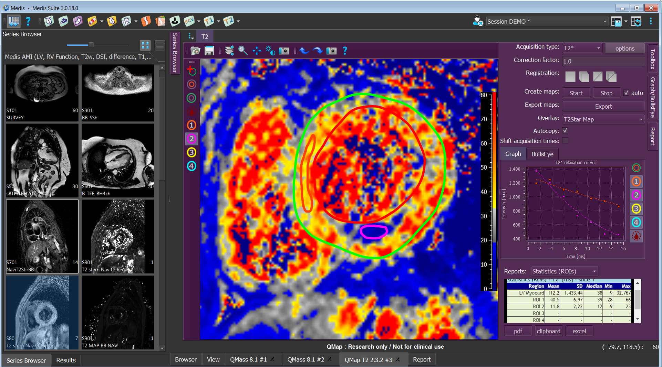Take a snapshot with the camera icon
The width and height of the screenshot is (662, 367).
283,51
